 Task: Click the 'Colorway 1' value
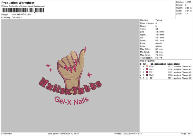click(17, 17)
